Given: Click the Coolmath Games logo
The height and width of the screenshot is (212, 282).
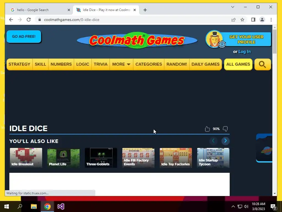Looking at the screenshot, I should tap(137, 40).
